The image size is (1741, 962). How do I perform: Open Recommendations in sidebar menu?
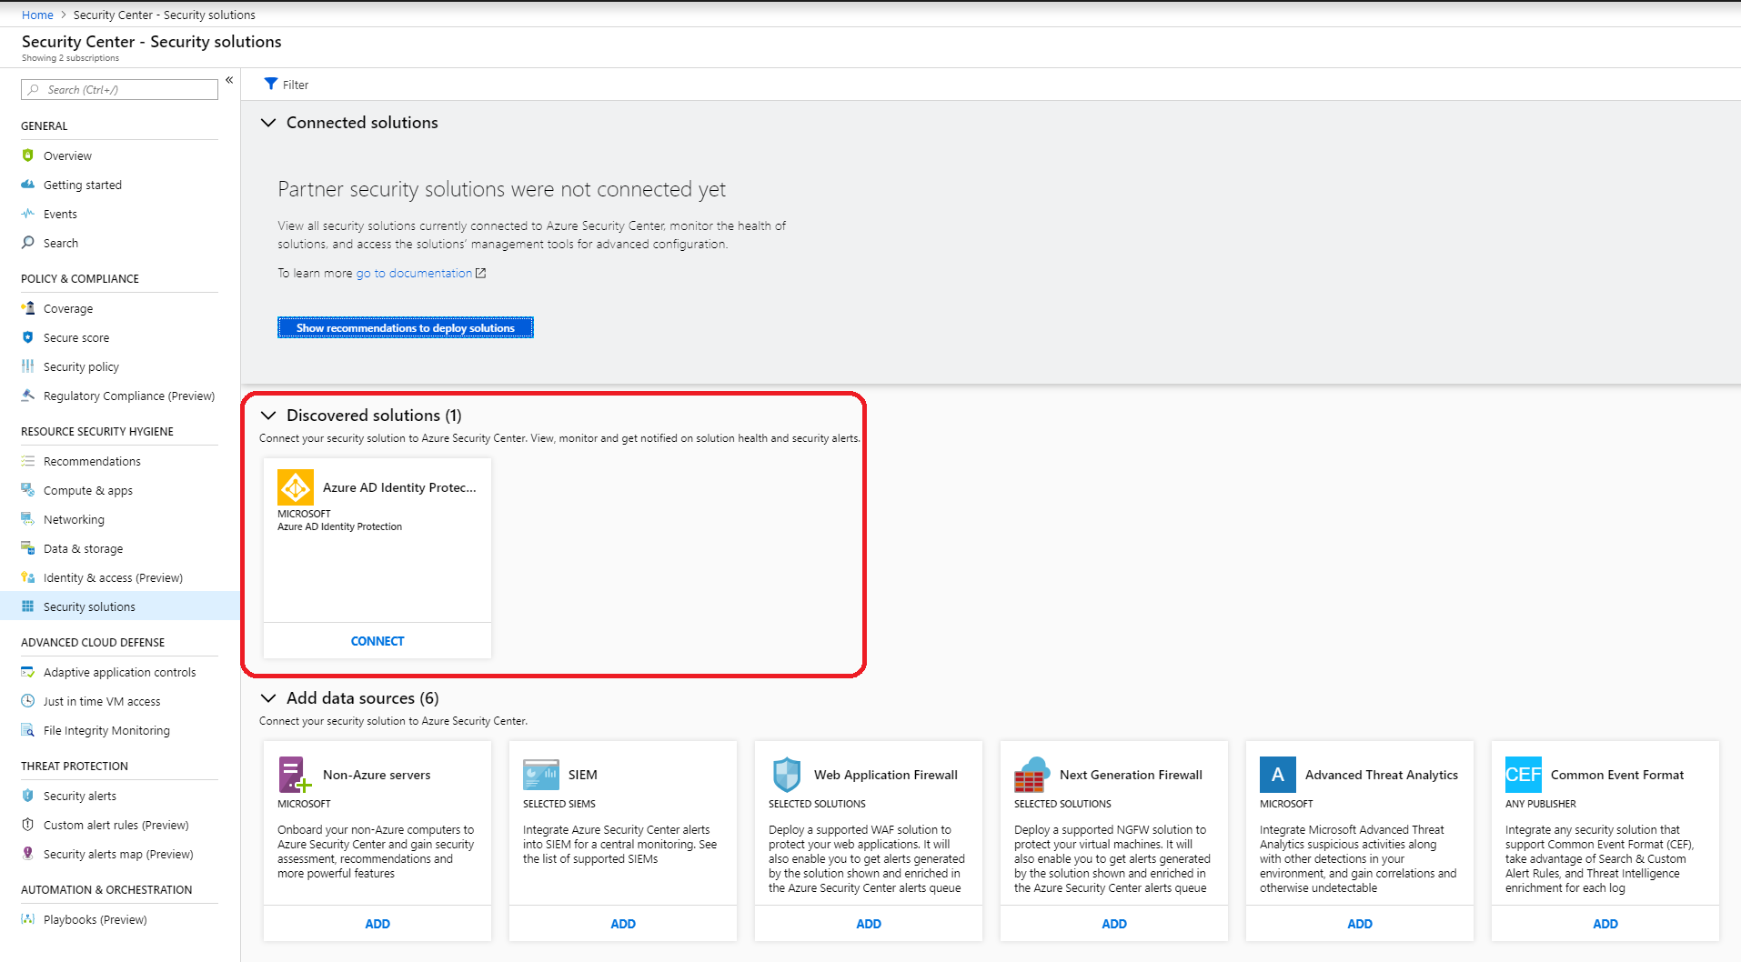click(x=92, y=462)
